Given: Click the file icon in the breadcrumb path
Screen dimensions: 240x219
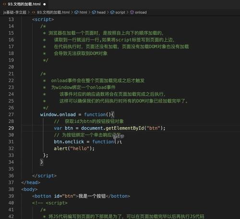Looking at the screenshot, I should point(34,12).
